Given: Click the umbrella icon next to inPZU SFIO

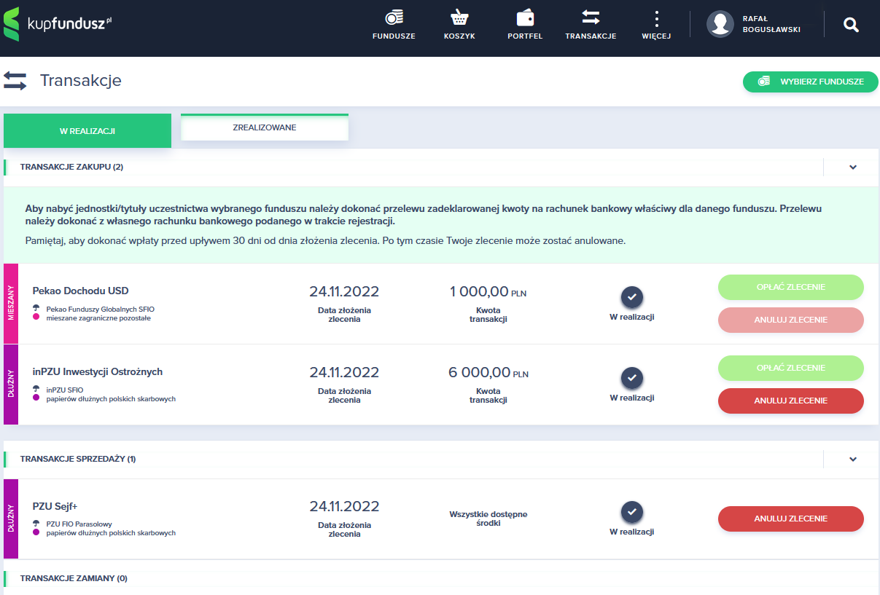Looking at the screenshot, I should (36, 389).
